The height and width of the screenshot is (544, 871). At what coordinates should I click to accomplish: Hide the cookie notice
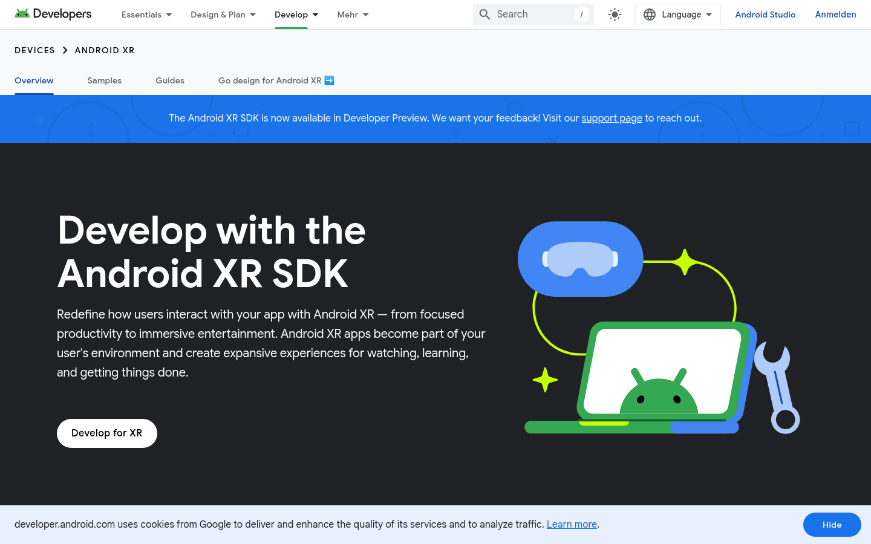pos(832,525)
